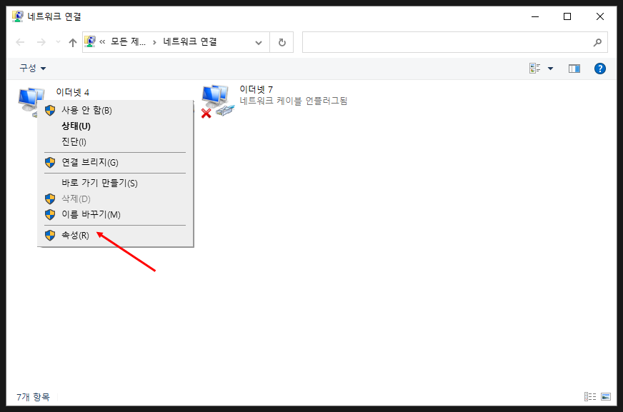623x412 pixels.
Task: Click the 이더넷 7 label
Action: coord(256,89)
